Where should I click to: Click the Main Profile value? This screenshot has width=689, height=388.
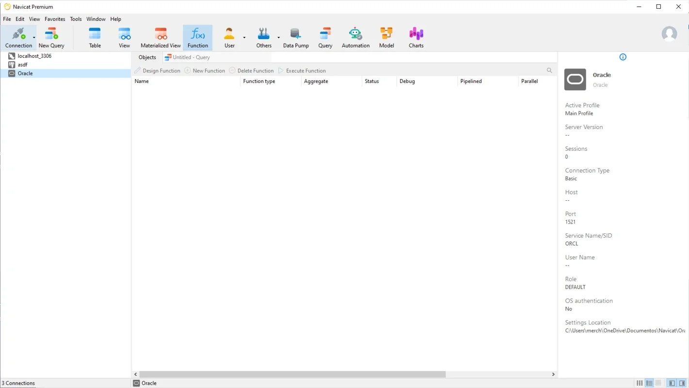tap(579, 113)
